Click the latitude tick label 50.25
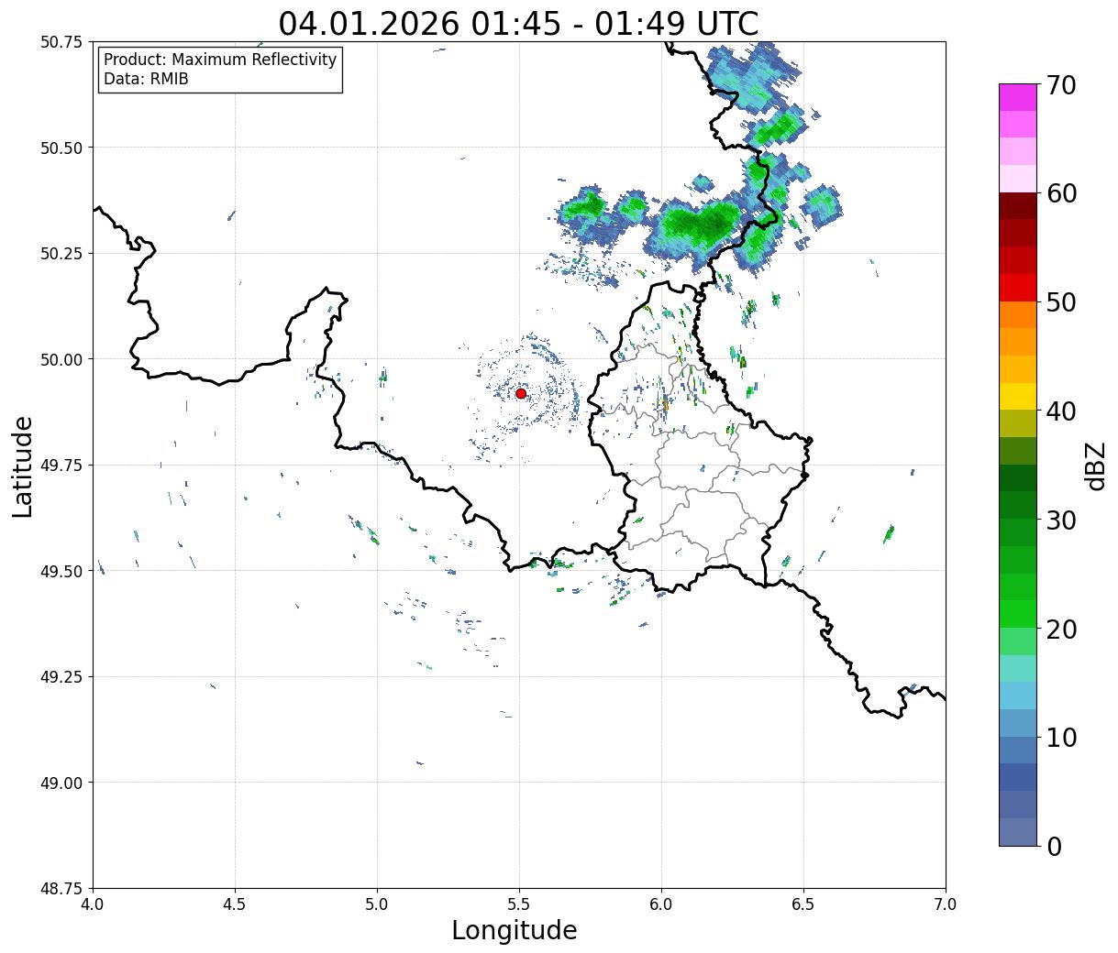 pyautogui.click(x=61, y=254)
